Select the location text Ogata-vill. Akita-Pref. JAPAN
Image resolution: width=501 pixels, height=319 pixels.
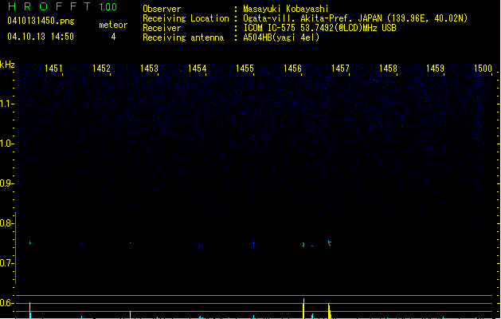(313, 18)
